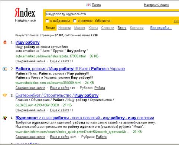Click 'Еще с сайта' under the Екатеринбург result
Screen dimensions: 179x145
pos(59,110)
